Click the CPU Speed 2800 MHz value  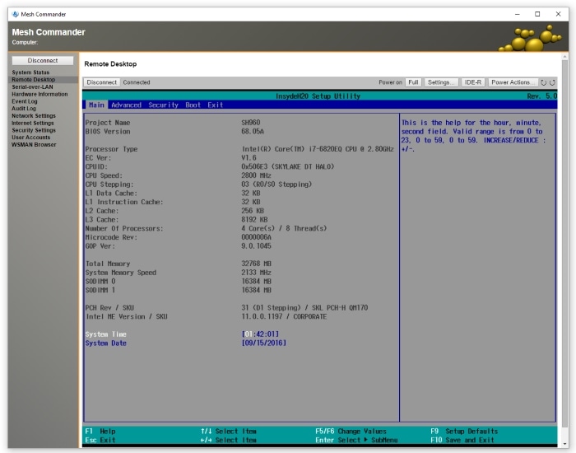pos(256,175)
